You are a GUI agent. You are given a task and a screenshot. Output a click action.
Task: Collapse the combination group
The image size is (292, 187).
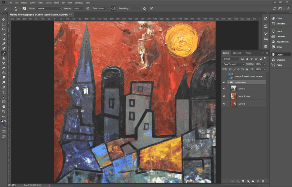coord(228,82)
